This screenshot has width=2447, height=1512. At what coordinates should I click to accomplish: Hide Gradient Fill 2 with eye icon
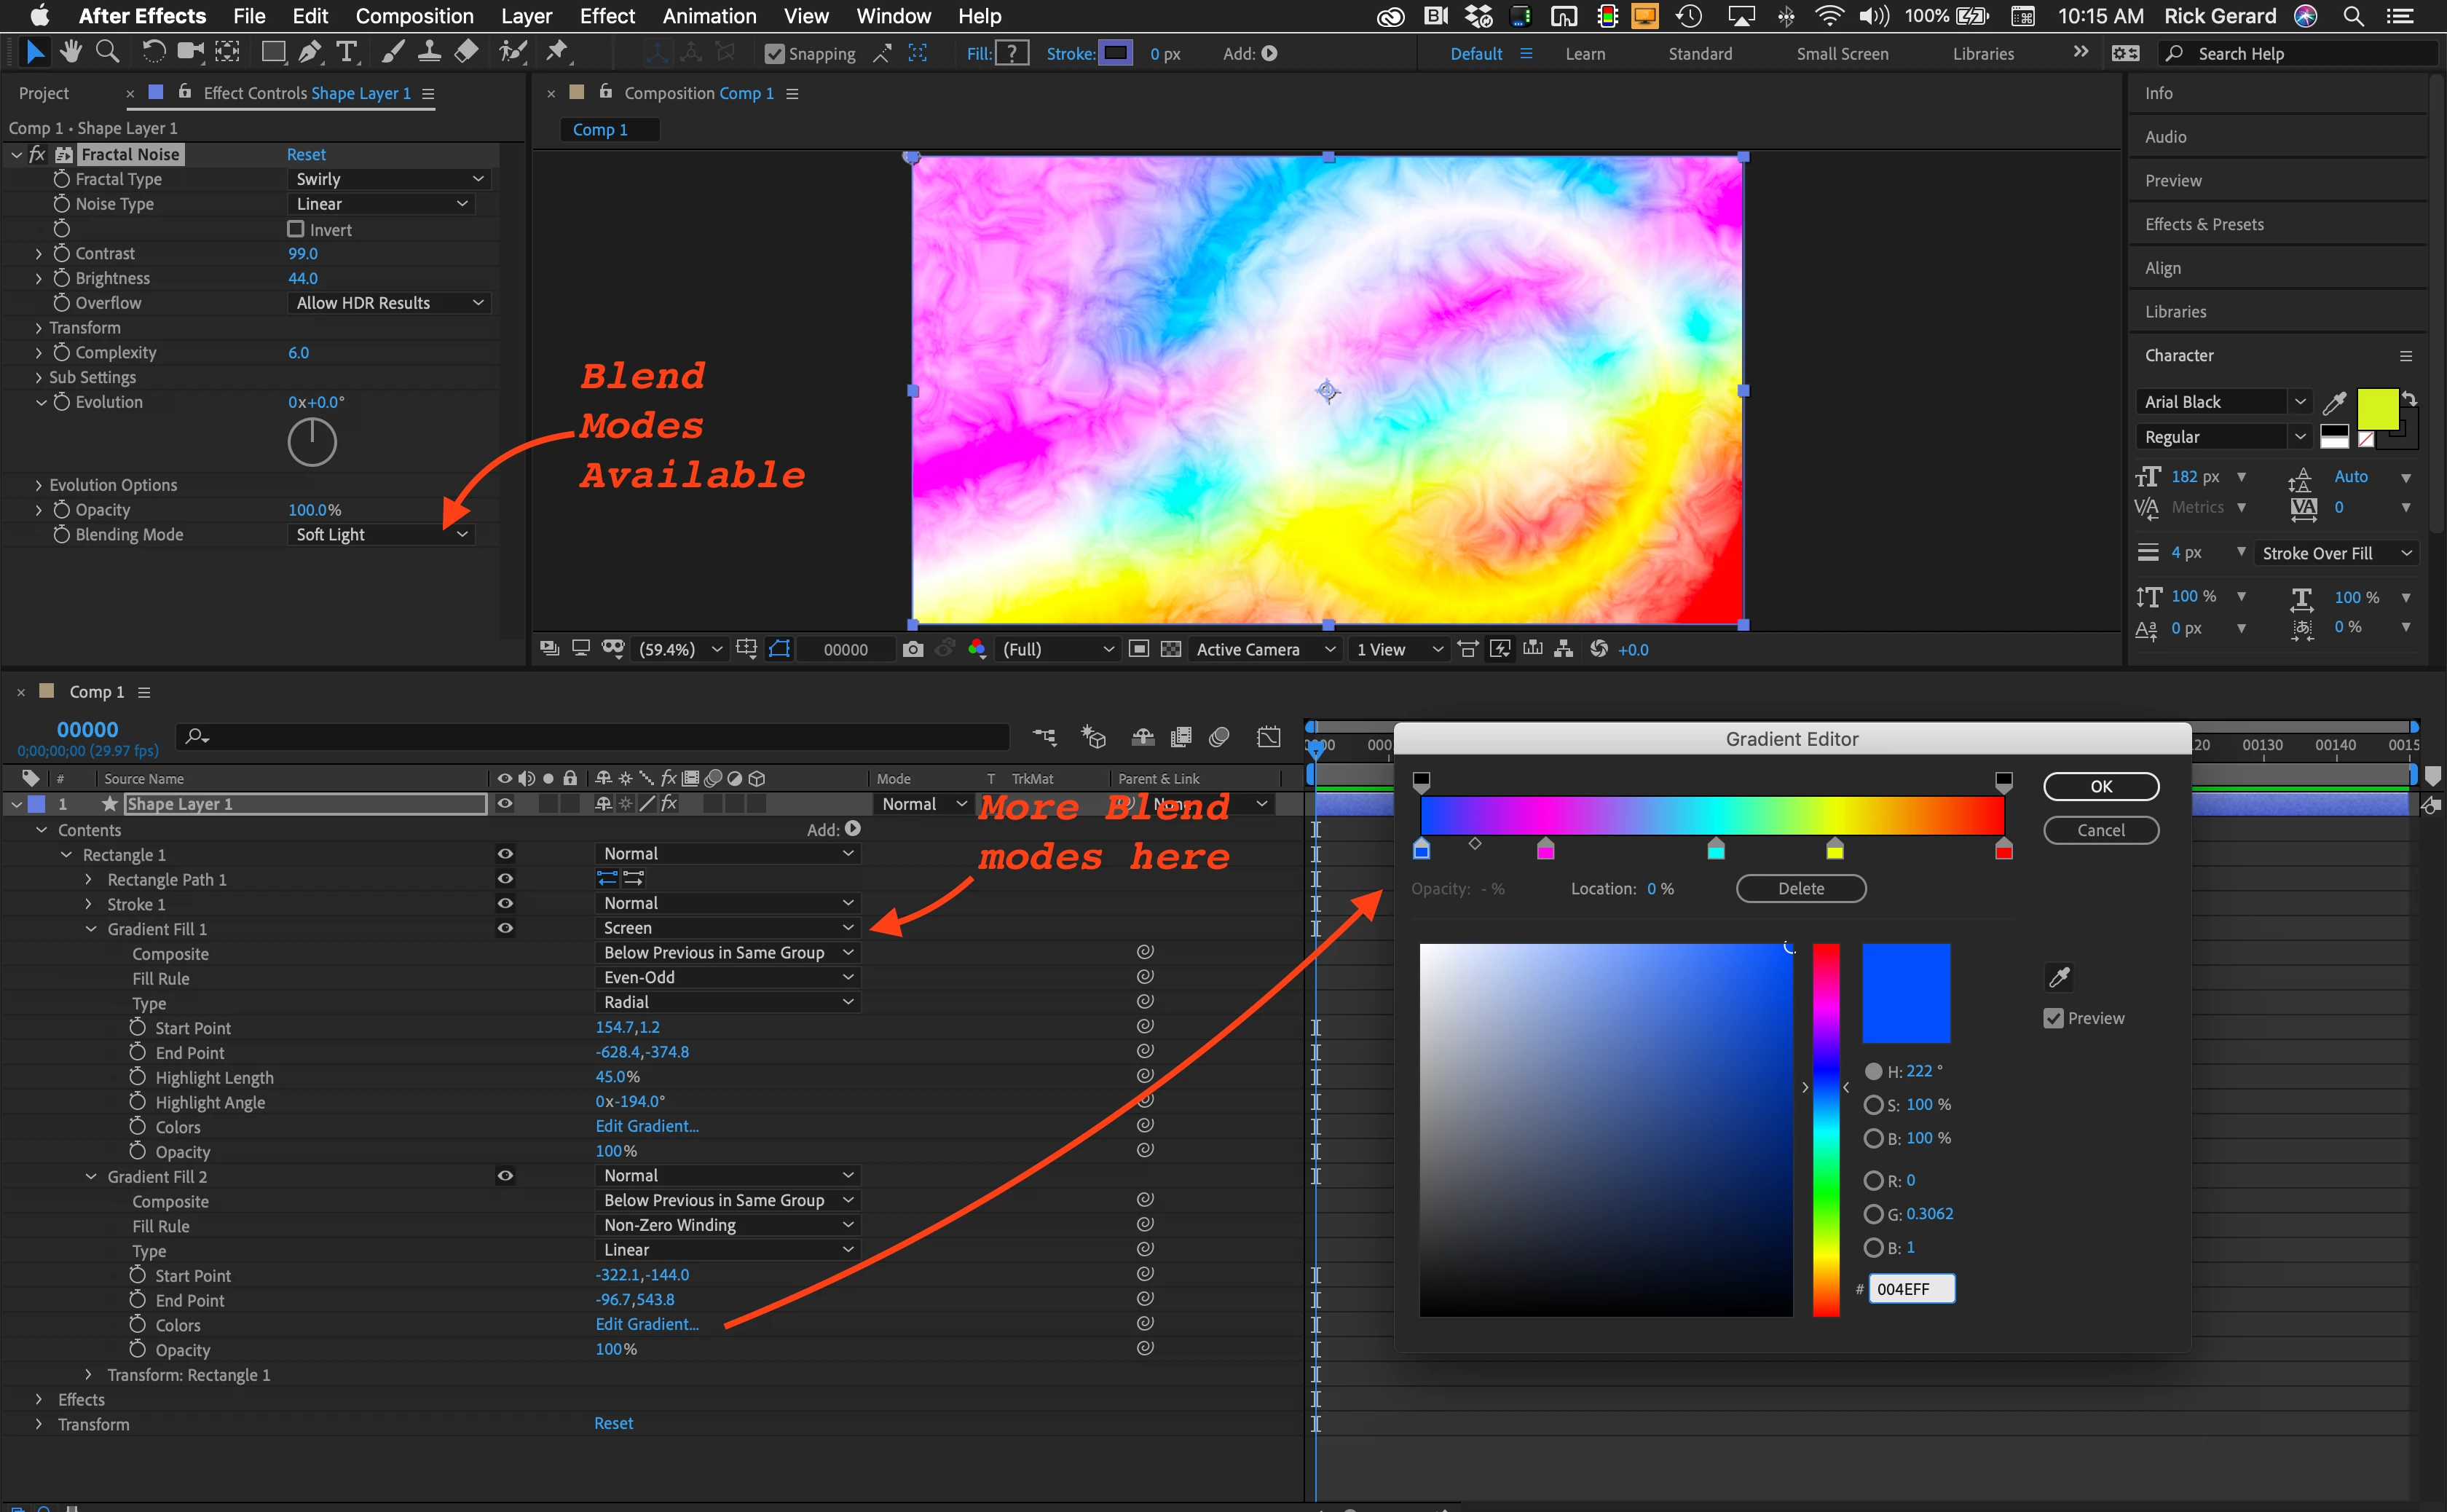(505, 1176)
